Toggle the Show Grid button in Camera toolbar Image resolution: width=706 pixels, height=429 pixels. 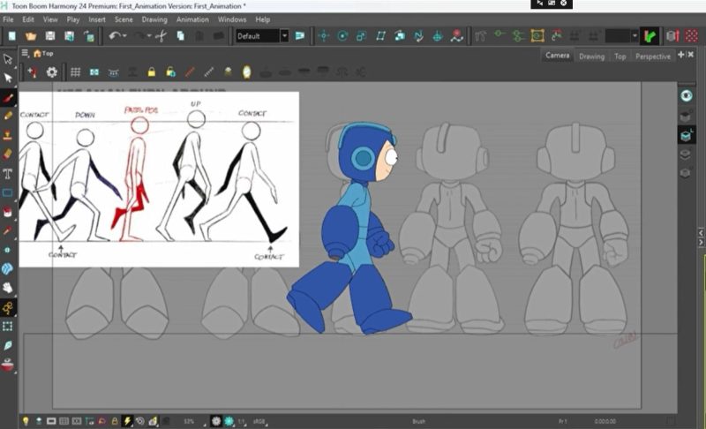coord(75,72)
